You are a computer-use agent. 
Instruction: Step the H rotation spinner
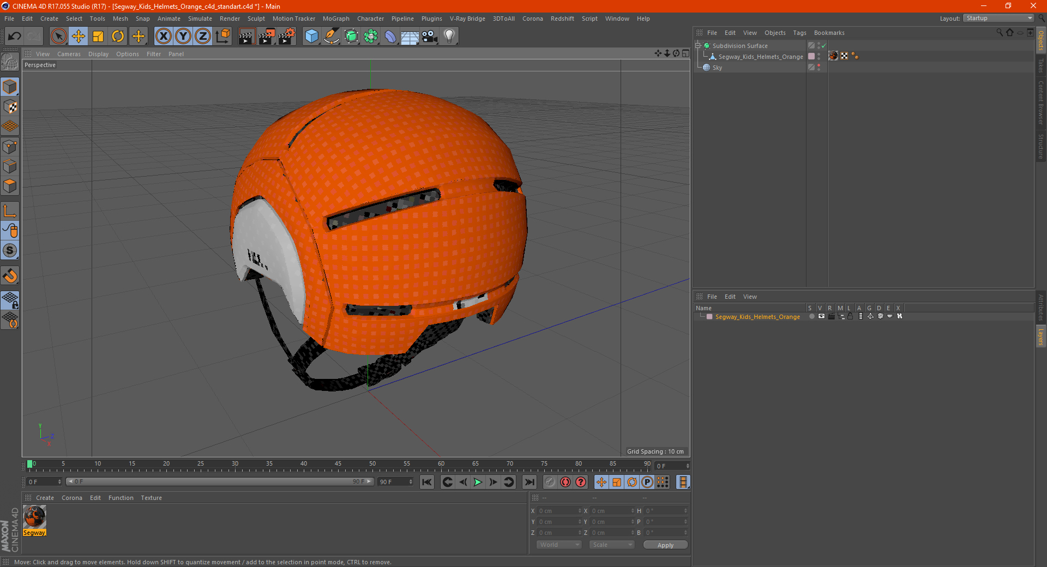(685, 511)
